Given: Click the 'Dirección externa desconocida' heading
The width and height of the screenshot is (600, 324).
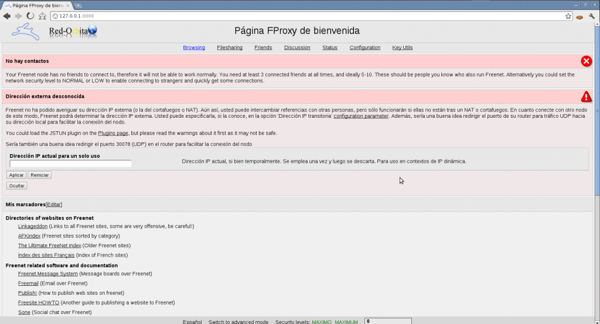Looking at the screenshot, I should point(45,97).
